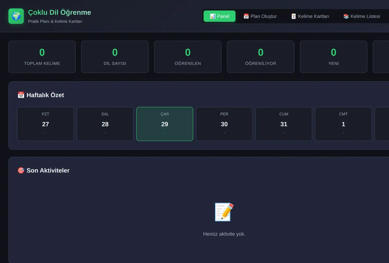This screenshot has height=263, width=389.
Task: Open the Kelime Kartları tab
Action: [x=310, y=16]
